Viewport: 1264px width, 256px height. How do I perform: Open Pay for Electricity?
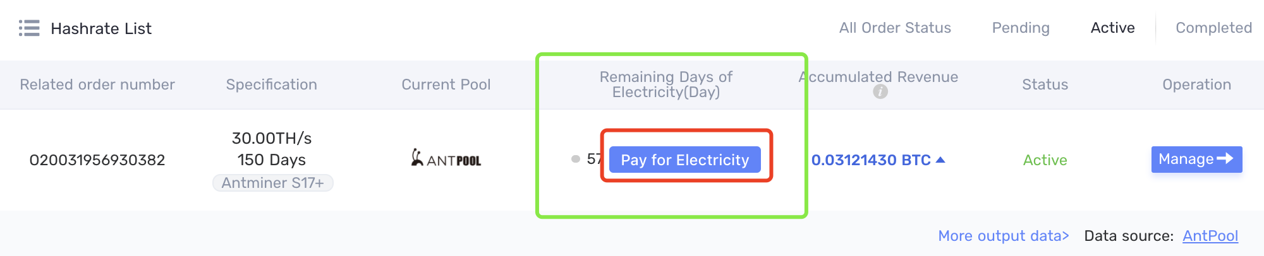[x=685, y=160]
